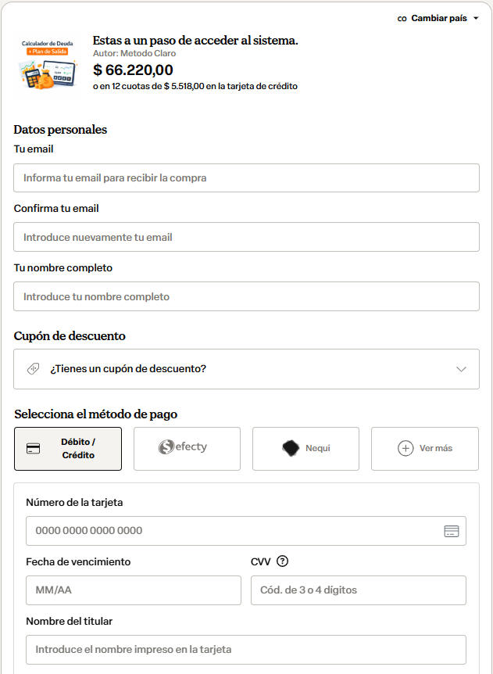The height and width of the screenshot is (674, 493).
Task: Click the CVV help question mark icon
Action: [x=283, y=561]
